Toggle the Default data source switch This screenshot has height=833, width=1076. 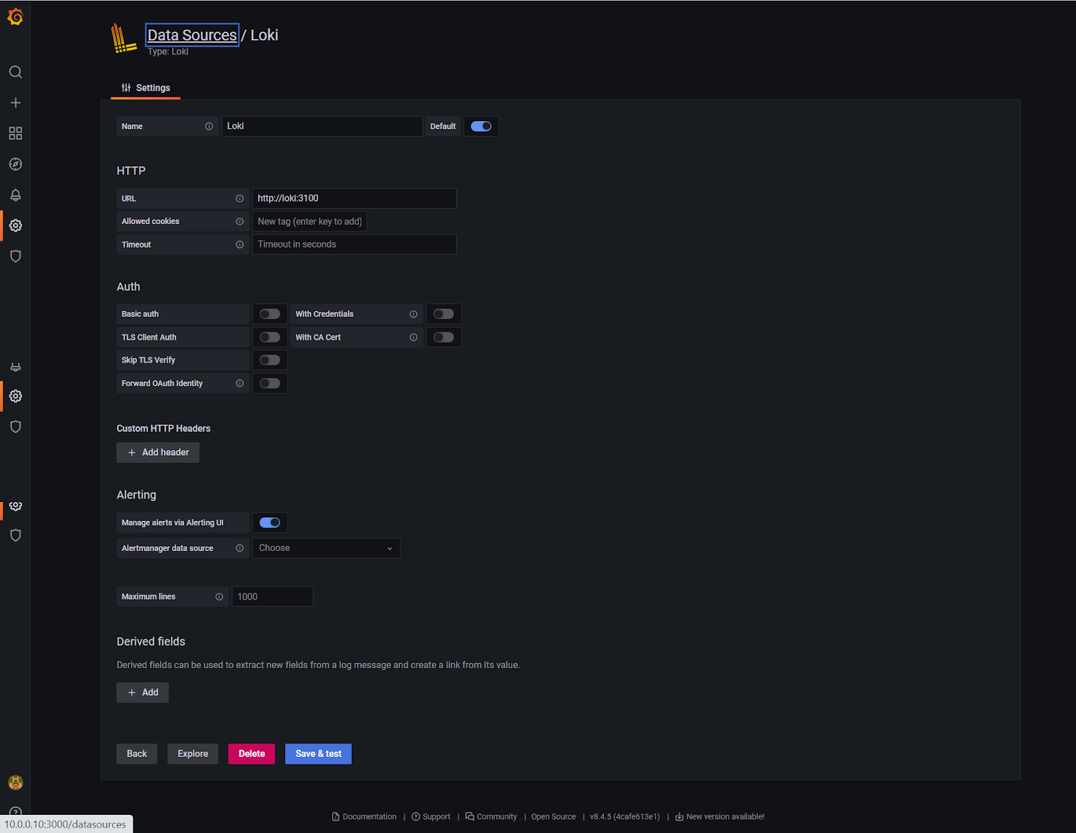coord(481,126)
